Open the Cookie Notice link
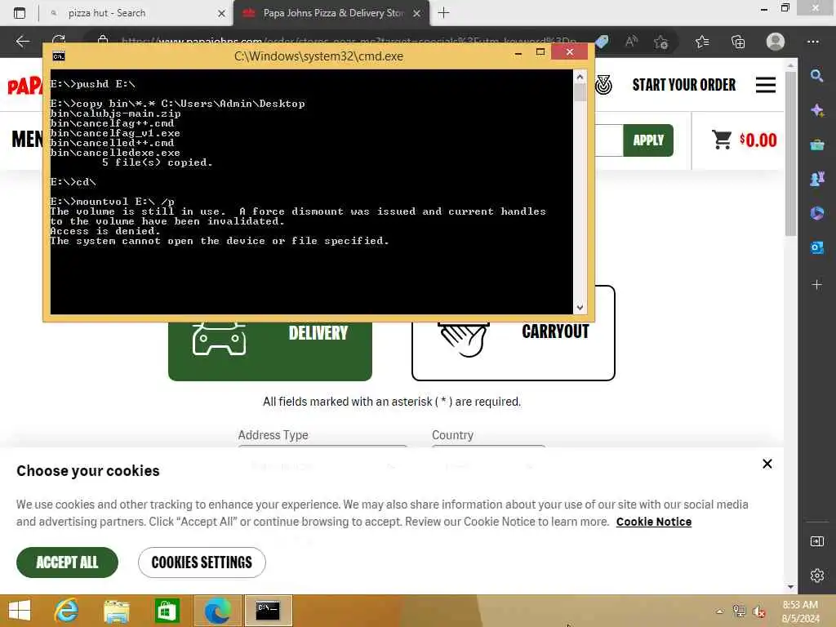The width and height of the screenshot is (836, 627). (654, 522)
